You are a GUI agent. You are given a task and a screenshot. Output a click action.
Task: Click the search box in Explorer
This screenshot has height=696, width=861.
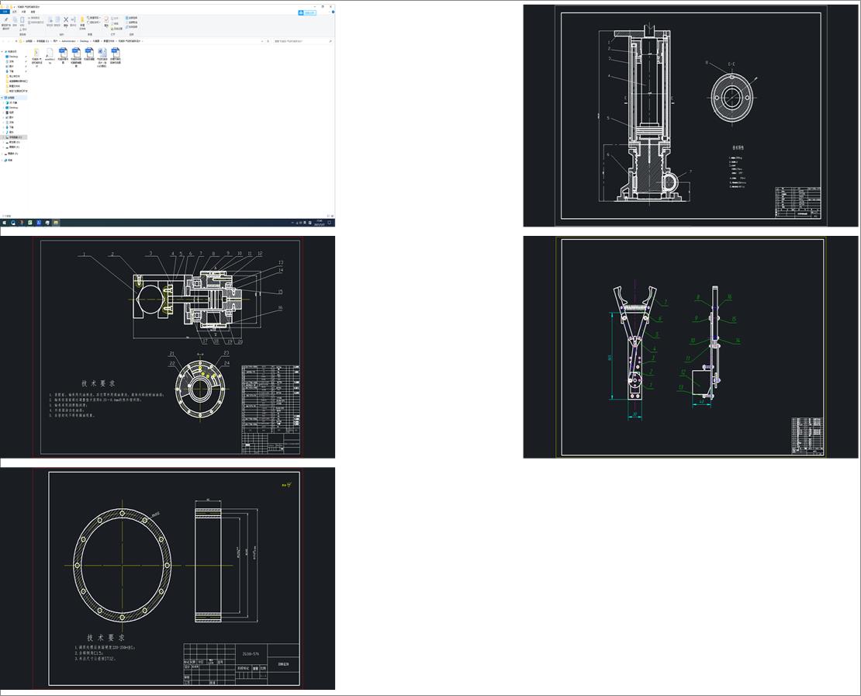[x=301, y=41]
